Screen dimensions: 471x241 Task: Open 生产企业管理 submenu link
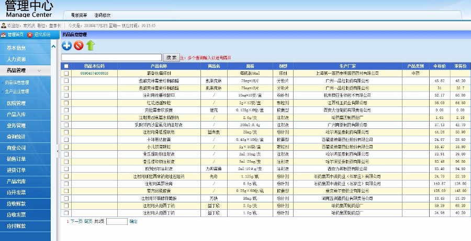(17, 92)
